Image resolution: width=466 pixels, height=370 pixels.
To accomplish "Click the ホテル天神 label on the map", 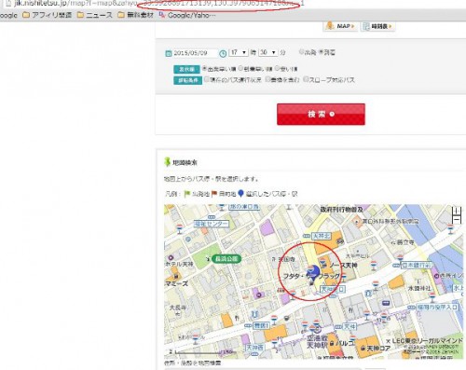I will click(179, 264).
